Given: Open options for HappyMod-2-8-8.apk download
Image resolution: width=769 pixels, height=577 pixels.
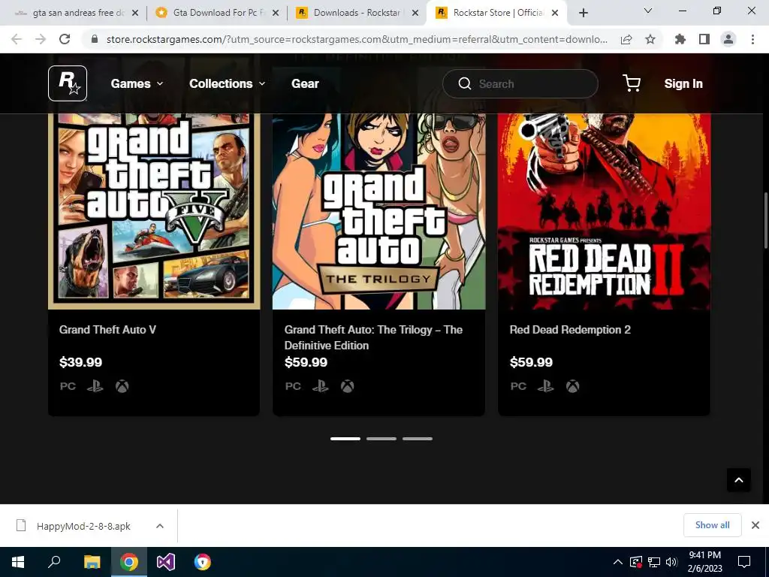Looking at the screenshot, I should coord(160,526).
